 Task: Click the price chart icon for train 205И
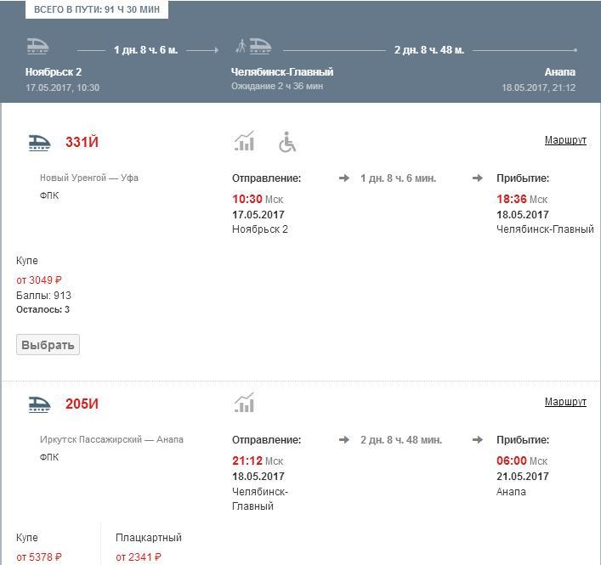pos(244,404)
